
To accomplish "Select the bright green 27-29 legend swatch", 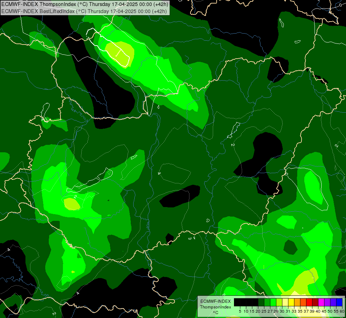I will click(273, 302).
